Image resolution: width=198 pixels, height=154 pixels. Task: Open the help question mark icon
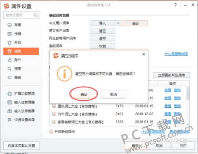coord(175,5)
